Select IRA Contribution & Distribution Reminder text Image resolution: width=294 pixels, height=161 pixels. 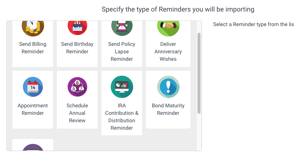[x=122, y=117]
